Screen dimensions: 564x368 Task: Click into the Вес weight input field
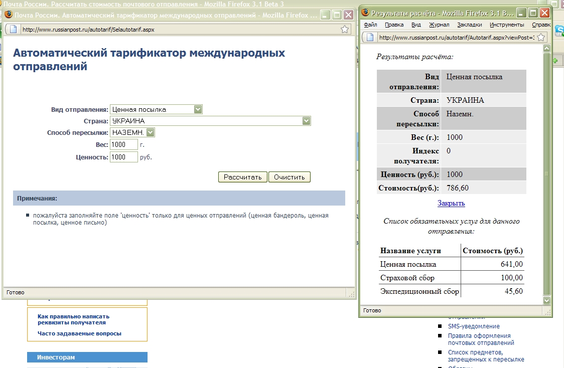pos(123,144)
